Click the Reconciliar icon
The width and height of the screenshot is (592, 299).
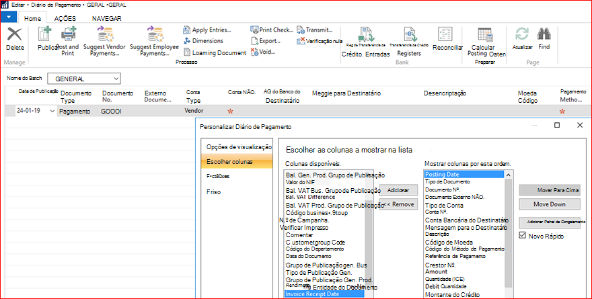[445, 34]
